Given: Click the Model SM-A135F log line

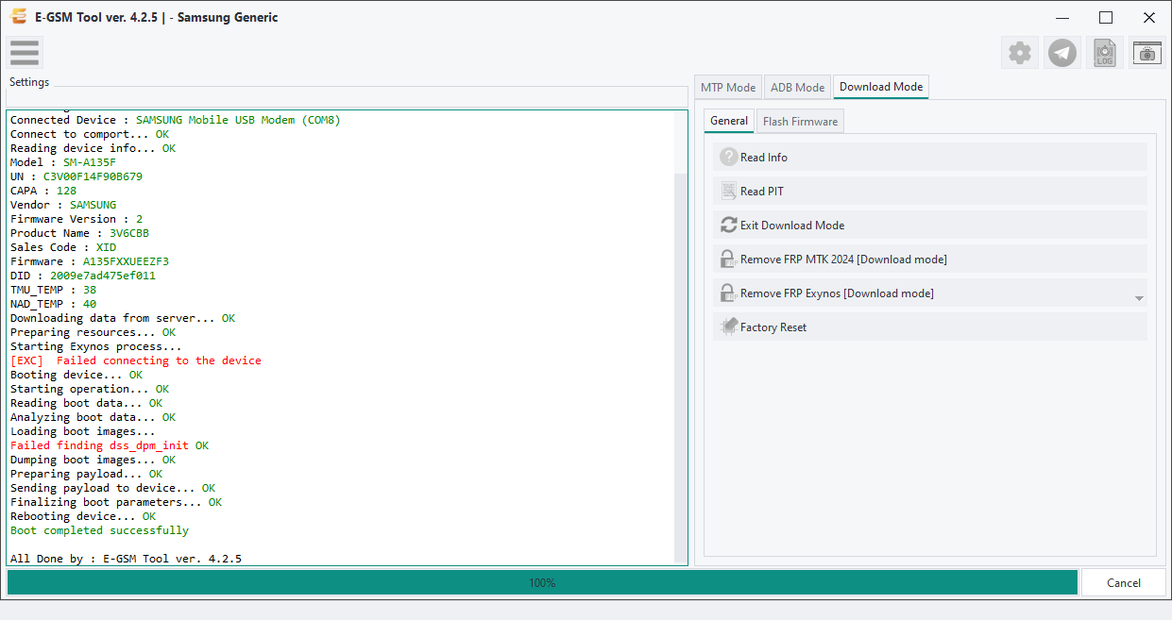Looking at the screenshot, I should [x=63, y=162].
